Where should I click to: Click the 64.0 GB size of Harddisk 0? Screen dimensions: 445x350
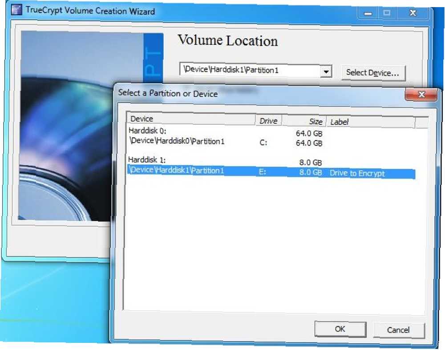[x=309, y=133]
